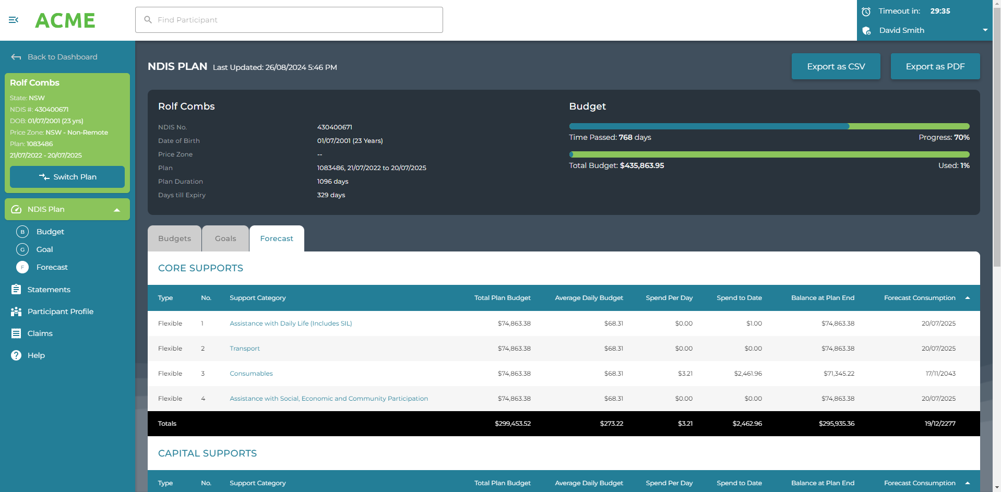
Task: Select the Budget circle B icon
Action: click(x=22, y=232)
